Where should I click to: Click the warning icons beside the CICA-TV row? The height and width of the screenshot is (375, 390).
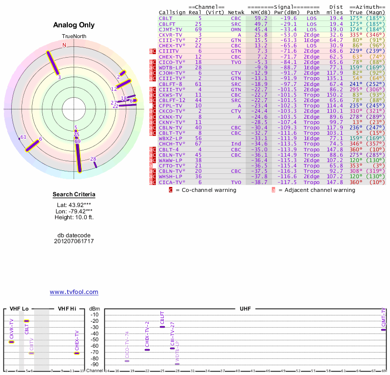pyautogui.click(x=153, y=182)
